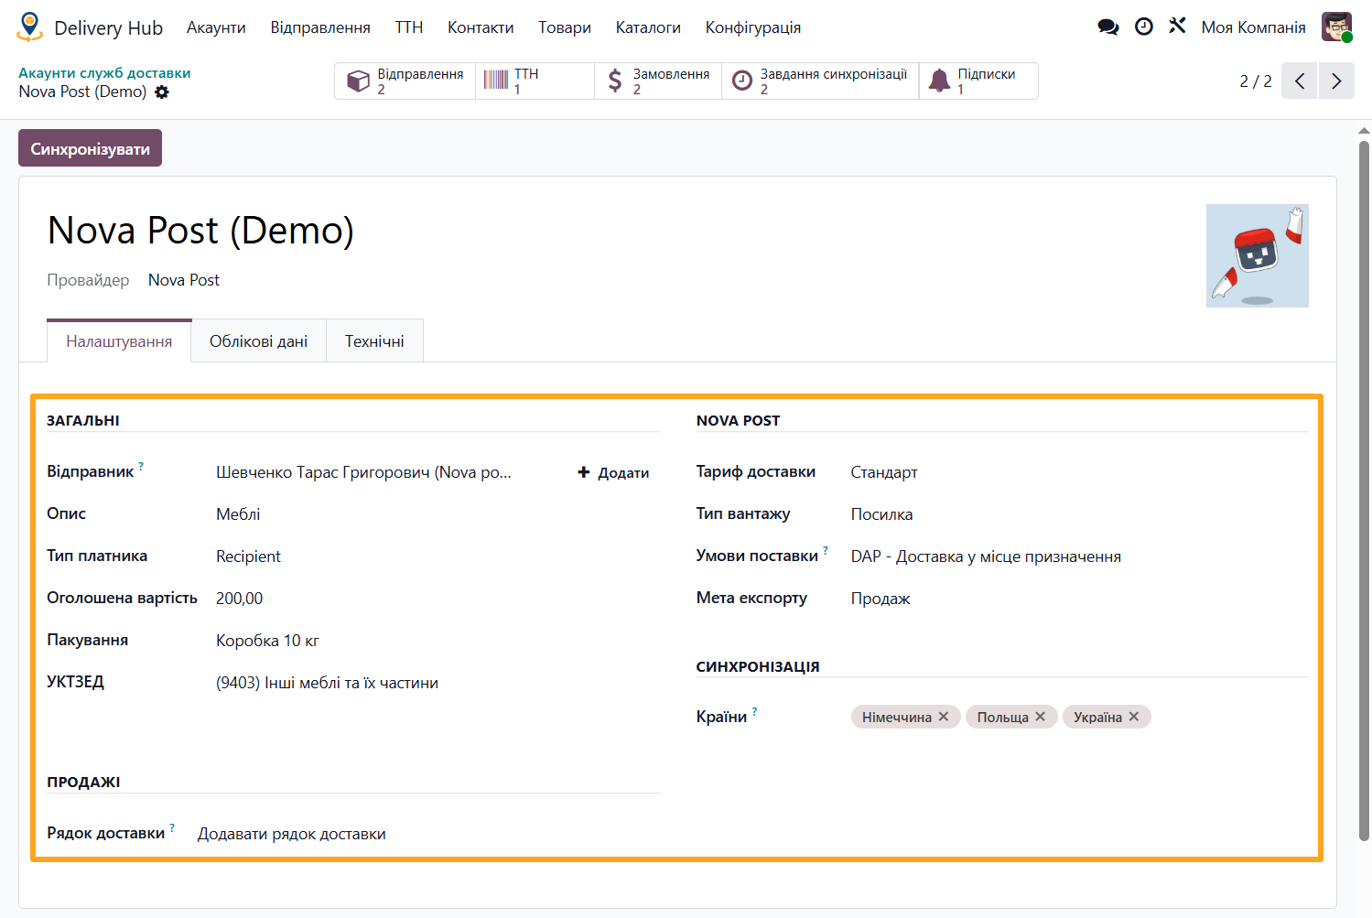1372x918 pixels.
Task: Click the vertical page scrollbar
Action: (x=1364, y=490)
